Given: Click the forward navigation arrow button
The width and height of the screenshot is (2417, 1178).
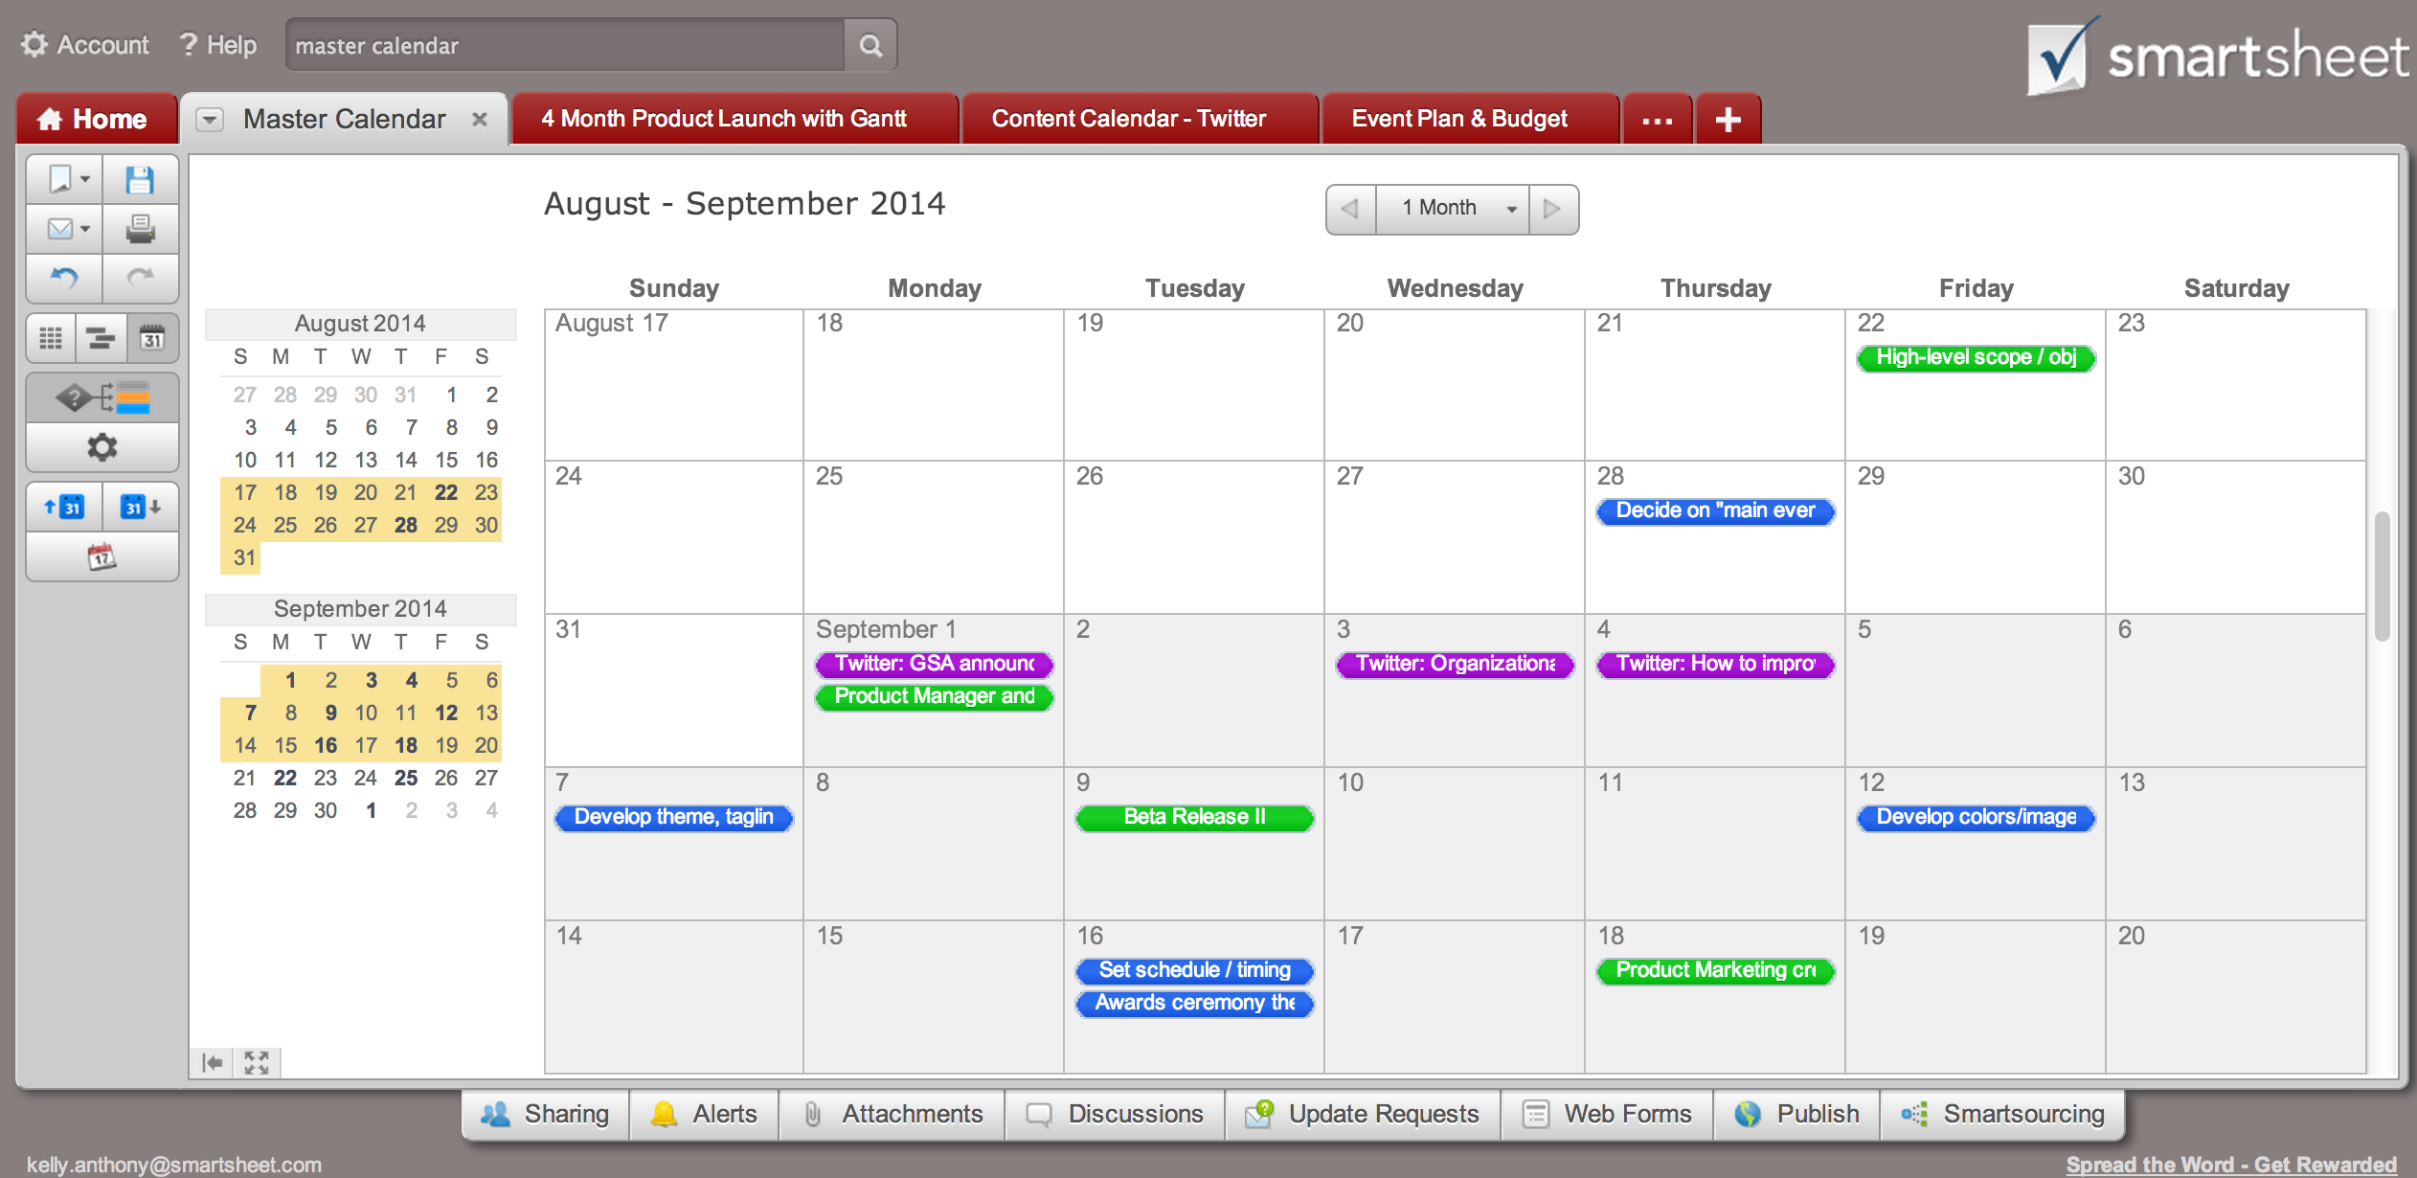Looking at the screenshot, I should pyautogui.click(x=1552, y=207).
